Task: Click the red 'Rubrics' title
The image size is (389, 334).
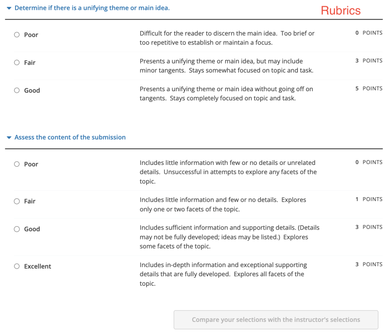Action: point(340,10)
